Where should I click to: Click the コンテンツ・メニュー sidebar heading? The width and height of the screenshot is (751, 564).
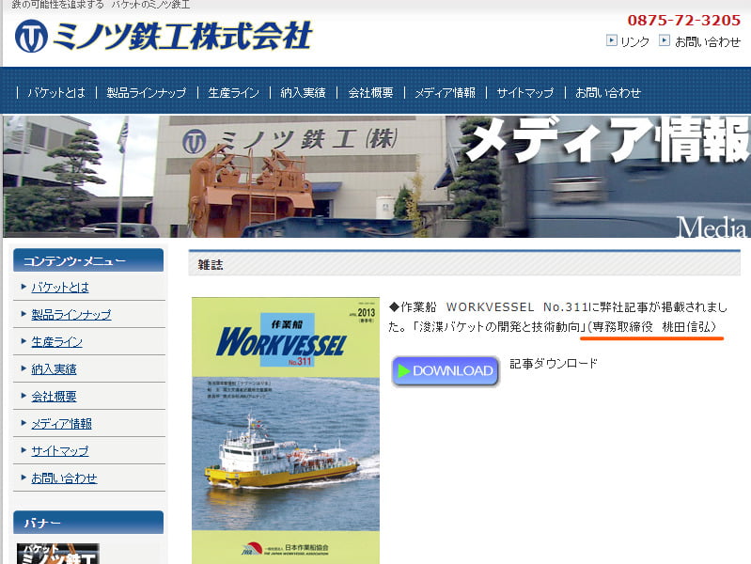(x=88, y=260)
